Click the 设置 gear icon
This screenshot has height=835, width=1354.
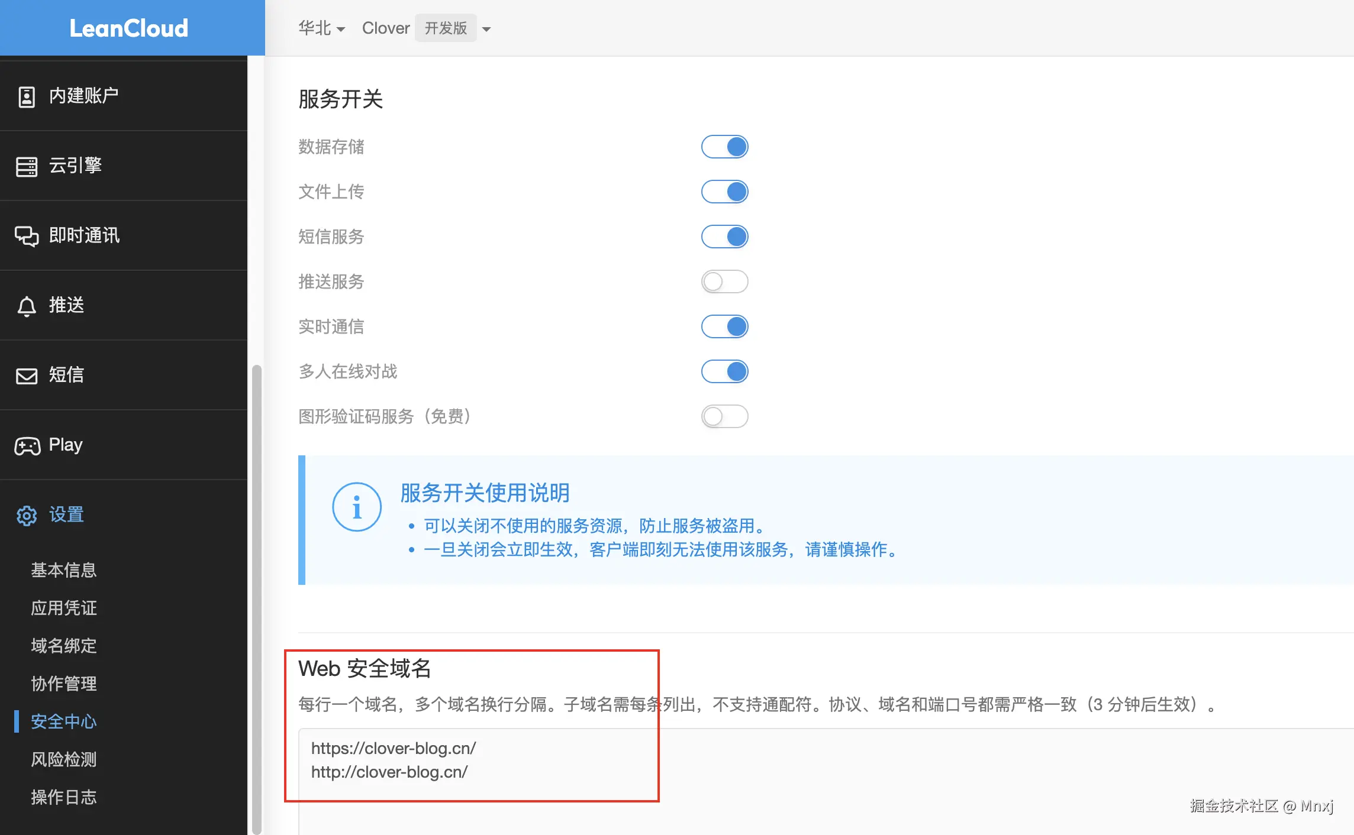tap(27, 515)
